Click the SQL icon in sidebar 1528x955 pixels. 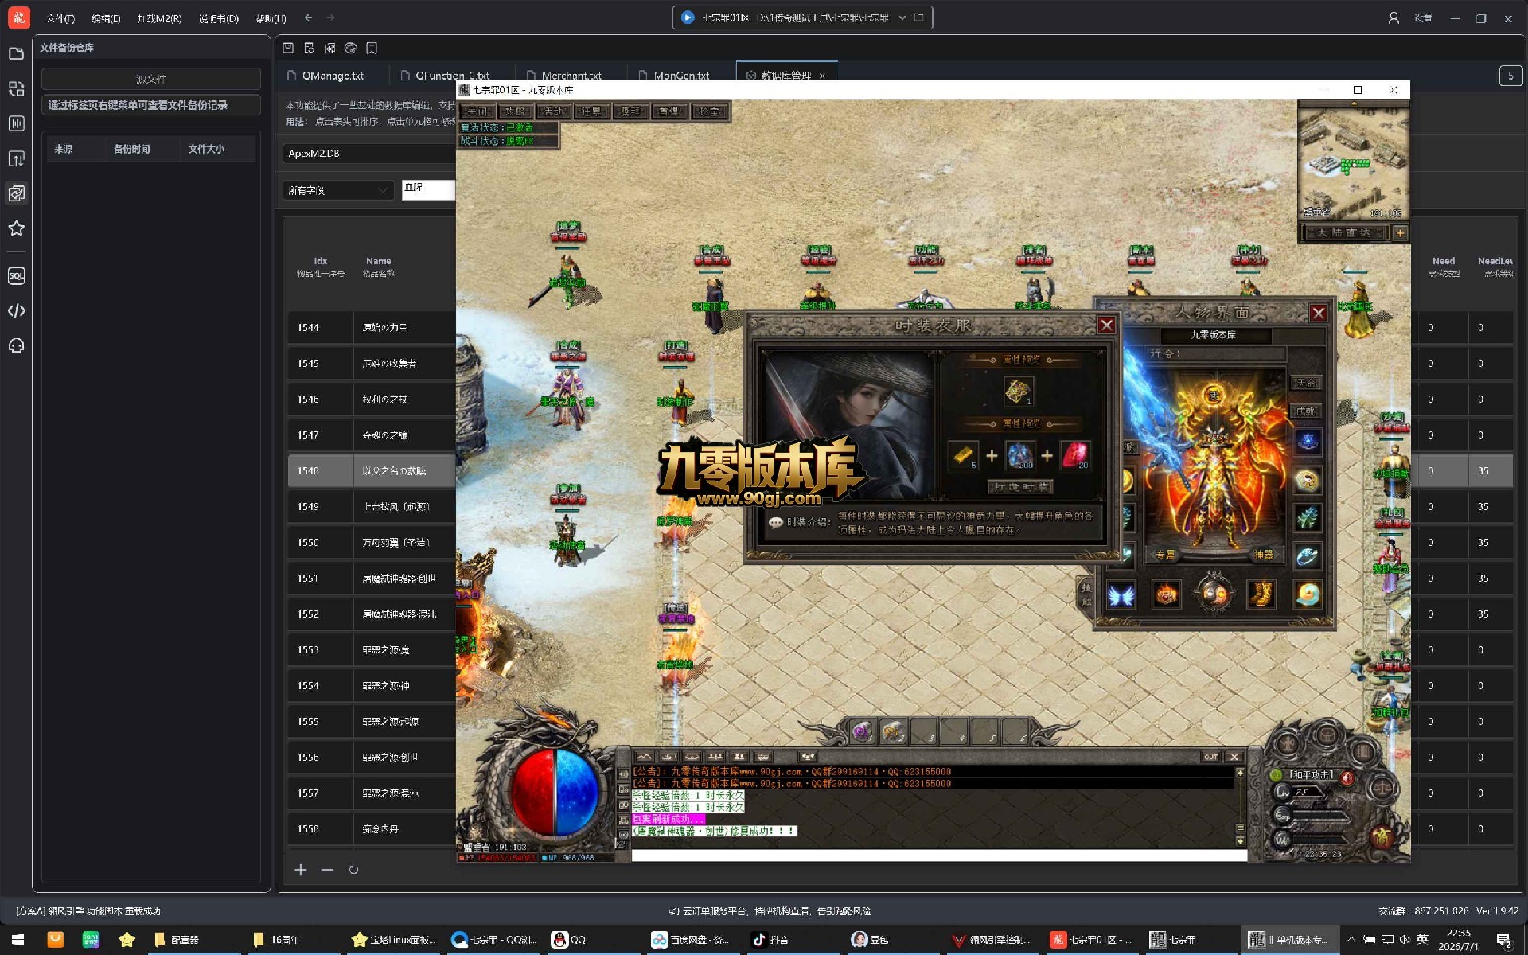tap(16, 275)
